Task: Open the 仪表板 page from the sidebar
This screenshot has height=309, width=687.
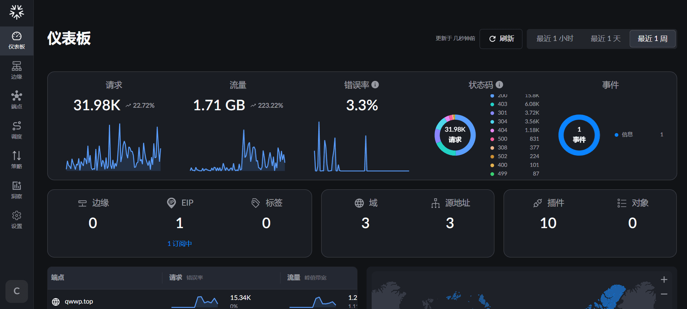Action: tap(17, 41)
